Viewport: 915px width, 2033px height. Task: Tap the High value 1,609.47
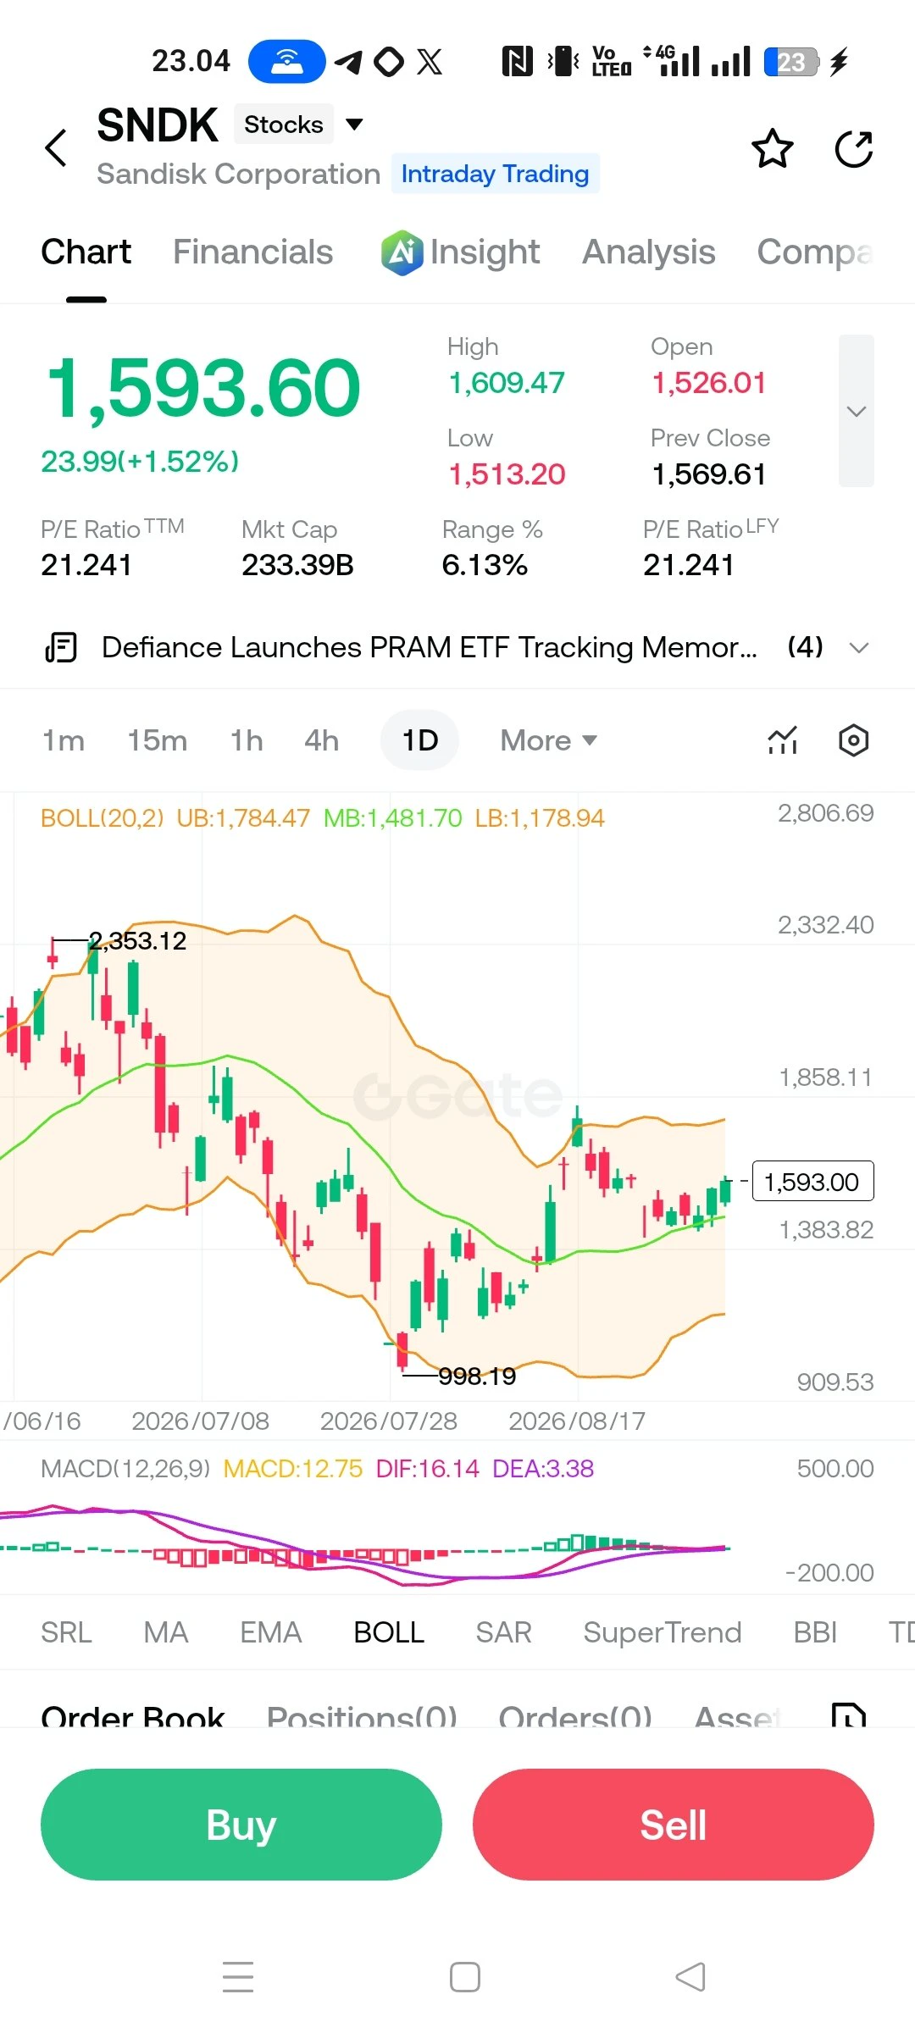pyautogui.click(x=507, y=383)
